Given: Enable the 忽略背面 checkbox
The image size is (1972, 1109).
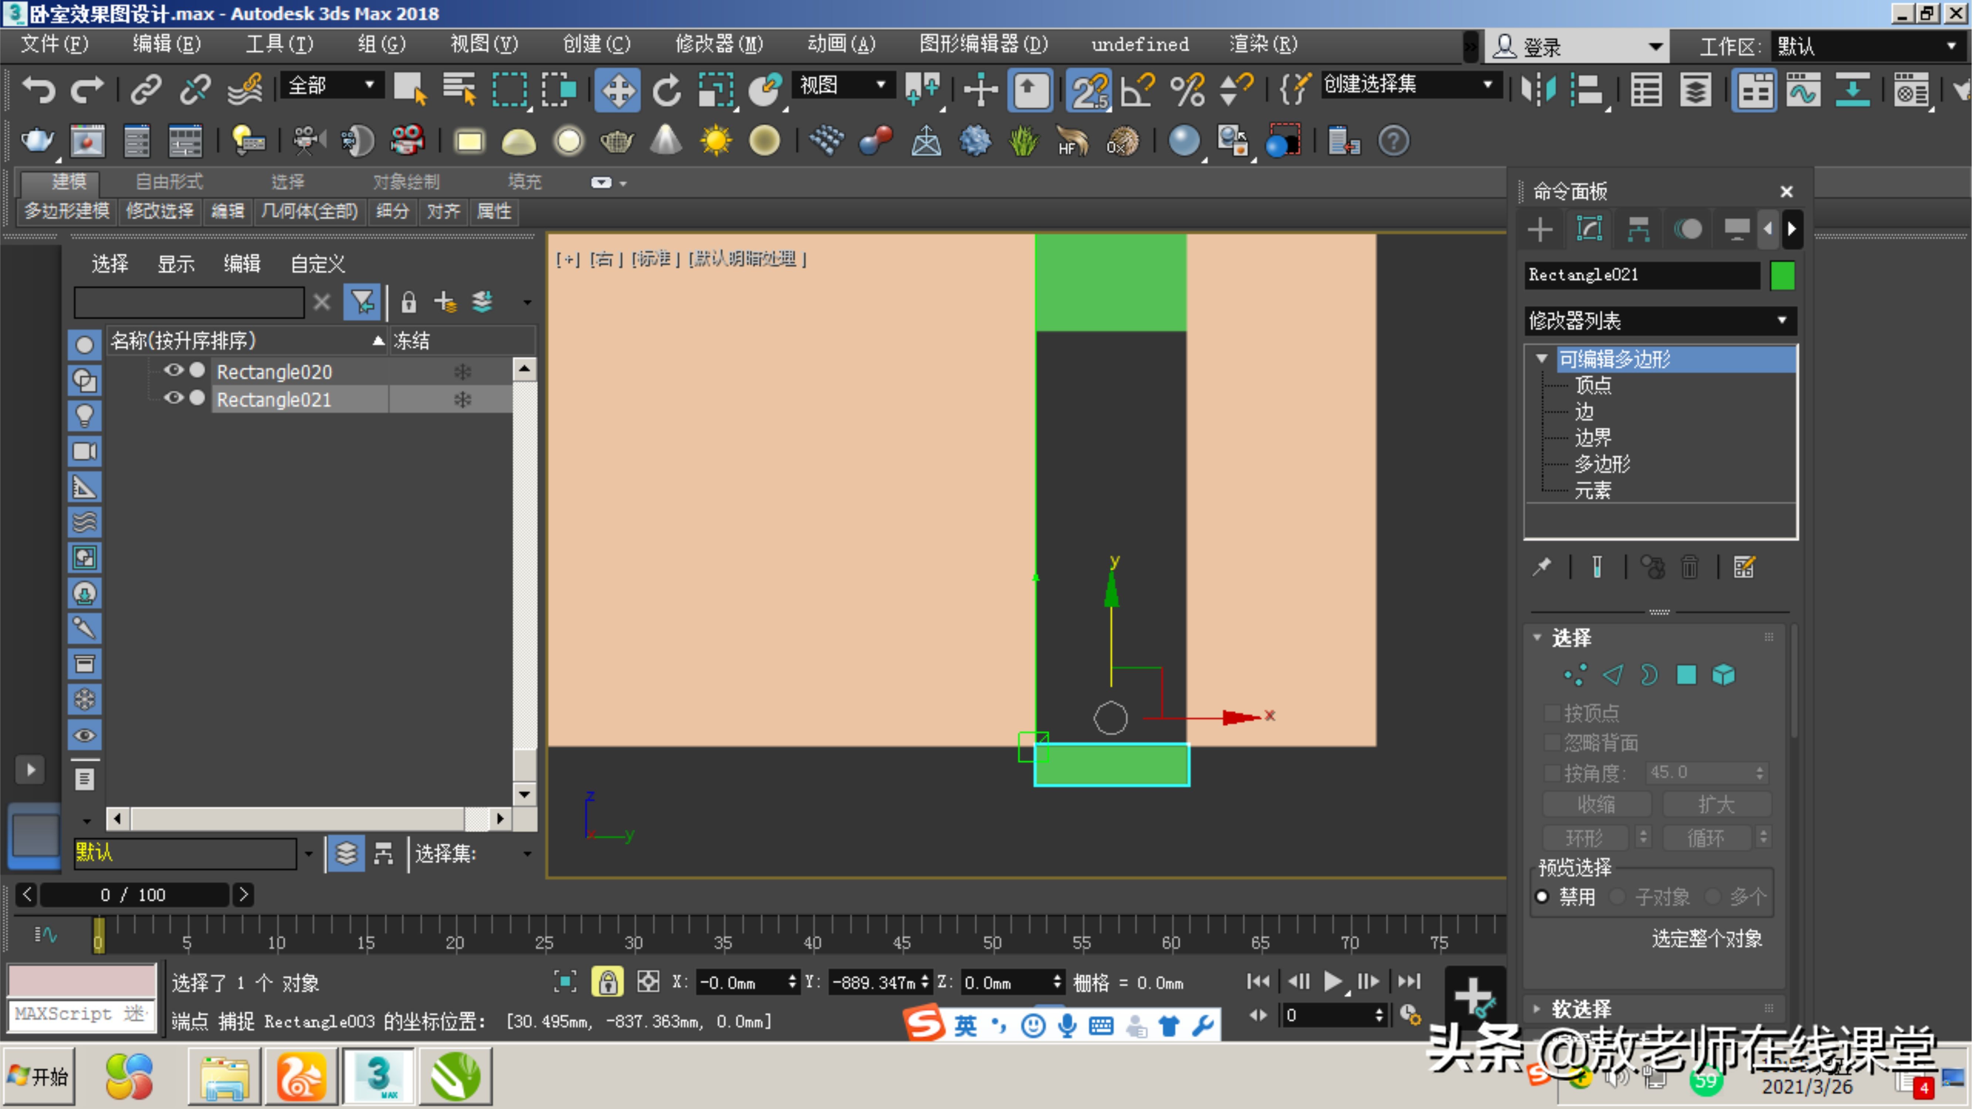Looking at the screenshot, I should [1552, 742].
